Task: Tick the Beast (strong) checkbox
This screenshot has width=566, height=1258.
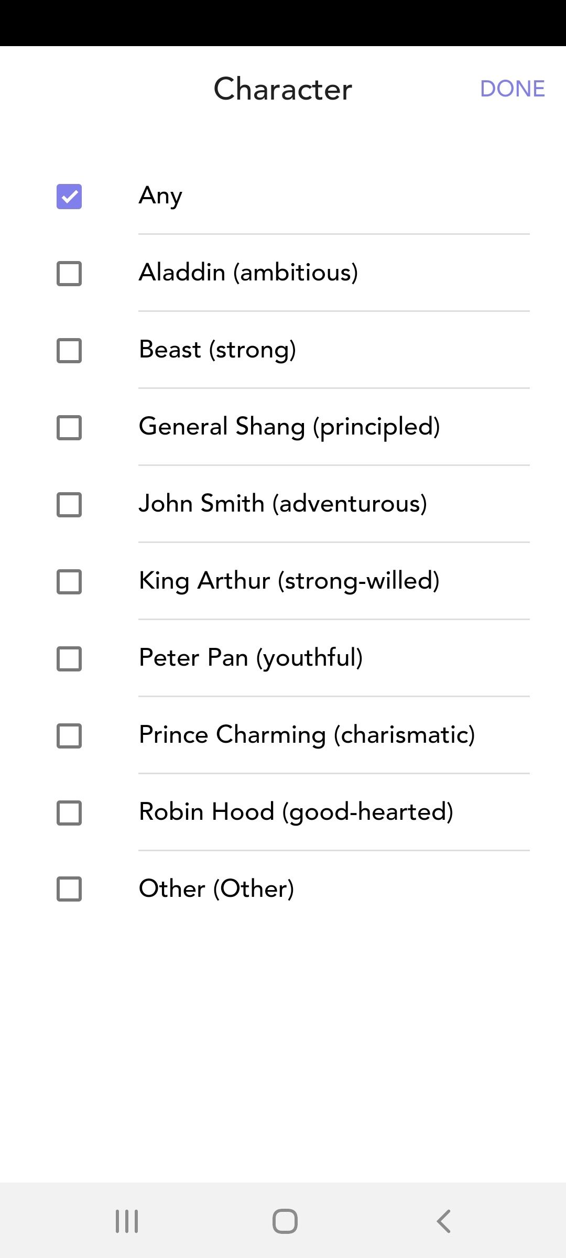Action: [69, 351]
